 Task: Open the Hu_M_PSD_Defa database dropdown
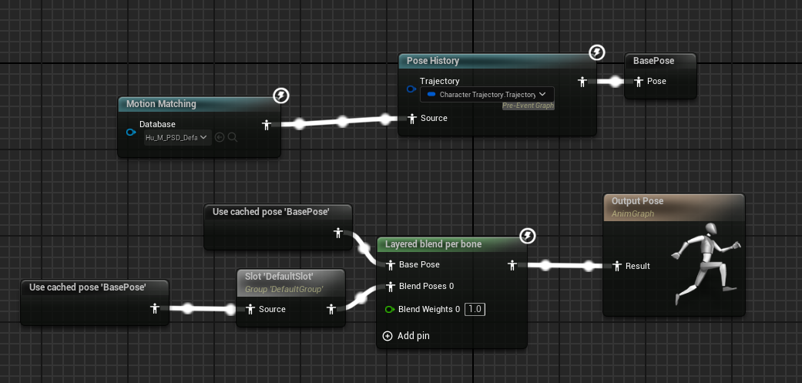point(177,137)
